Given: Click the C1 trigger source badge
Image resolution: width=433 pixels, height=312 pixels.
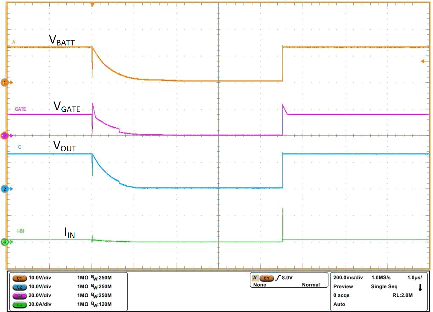Looking at the screenshot, I should point(266,278).
